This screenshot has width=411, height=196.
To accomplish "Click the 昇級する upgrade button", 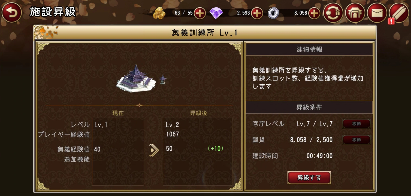I will click(309, 178).
